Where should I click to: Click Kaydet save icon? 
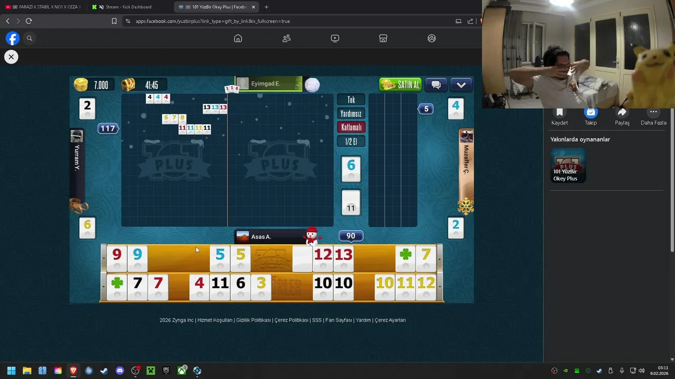[560, 112]
